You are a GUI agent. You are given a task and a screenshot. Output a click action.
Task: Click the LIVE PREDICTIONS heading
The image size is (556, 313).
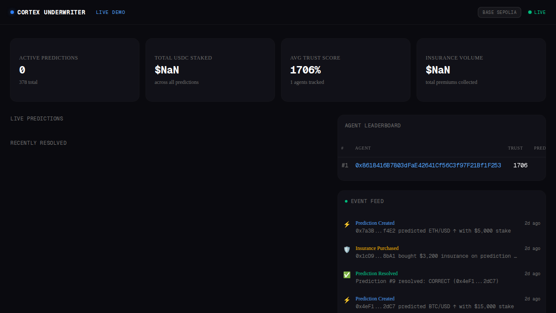37,119
